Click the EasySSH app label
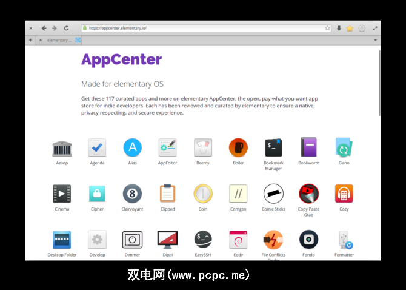The image size is (406, 290). [x=203, y=255]
